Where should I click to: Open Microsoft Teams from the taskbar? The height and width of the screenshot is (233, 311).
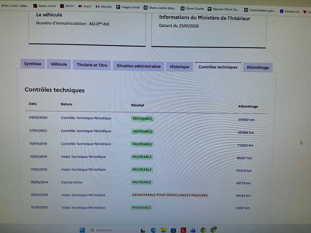pos(193,230)
